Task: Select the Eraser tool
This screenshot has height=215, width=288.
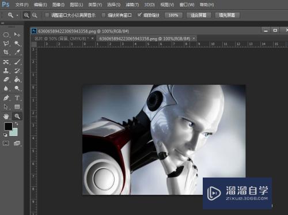Action: 6,80
